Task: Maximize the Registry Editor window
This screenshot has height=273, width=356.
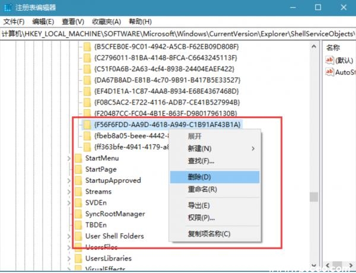Action: point(318,7)
